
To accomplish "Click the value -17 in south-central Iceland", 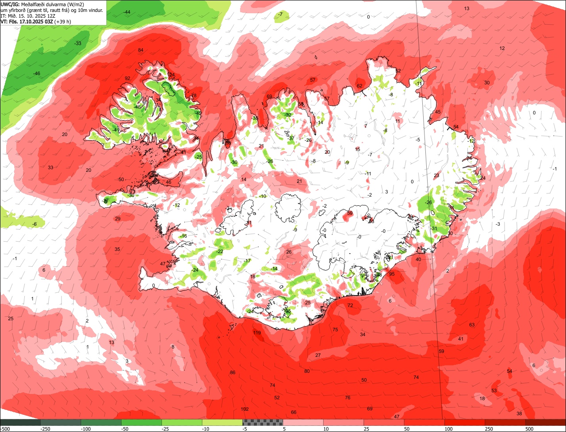I will tap(247, 261).
